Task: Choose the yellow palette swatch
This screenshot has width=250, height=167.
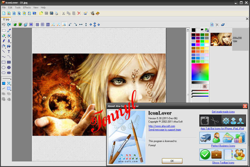Action: tap(207, 41)
